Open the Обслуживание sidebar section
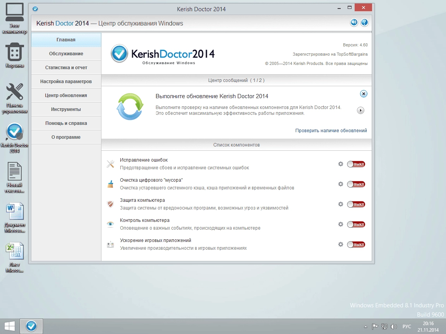The width and height of the screenshot is (446, 334). click(66, 54)
